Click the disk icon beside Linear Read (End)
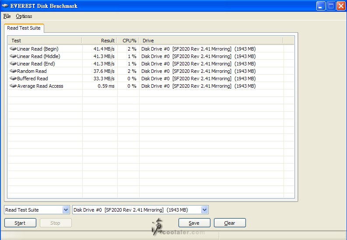Viewport: 347px width, 240px height. (x=13, y=64)
